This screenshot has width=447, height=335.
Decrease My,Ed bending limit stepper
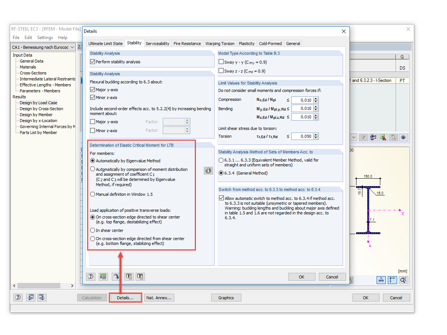click(x=316, y=110)
